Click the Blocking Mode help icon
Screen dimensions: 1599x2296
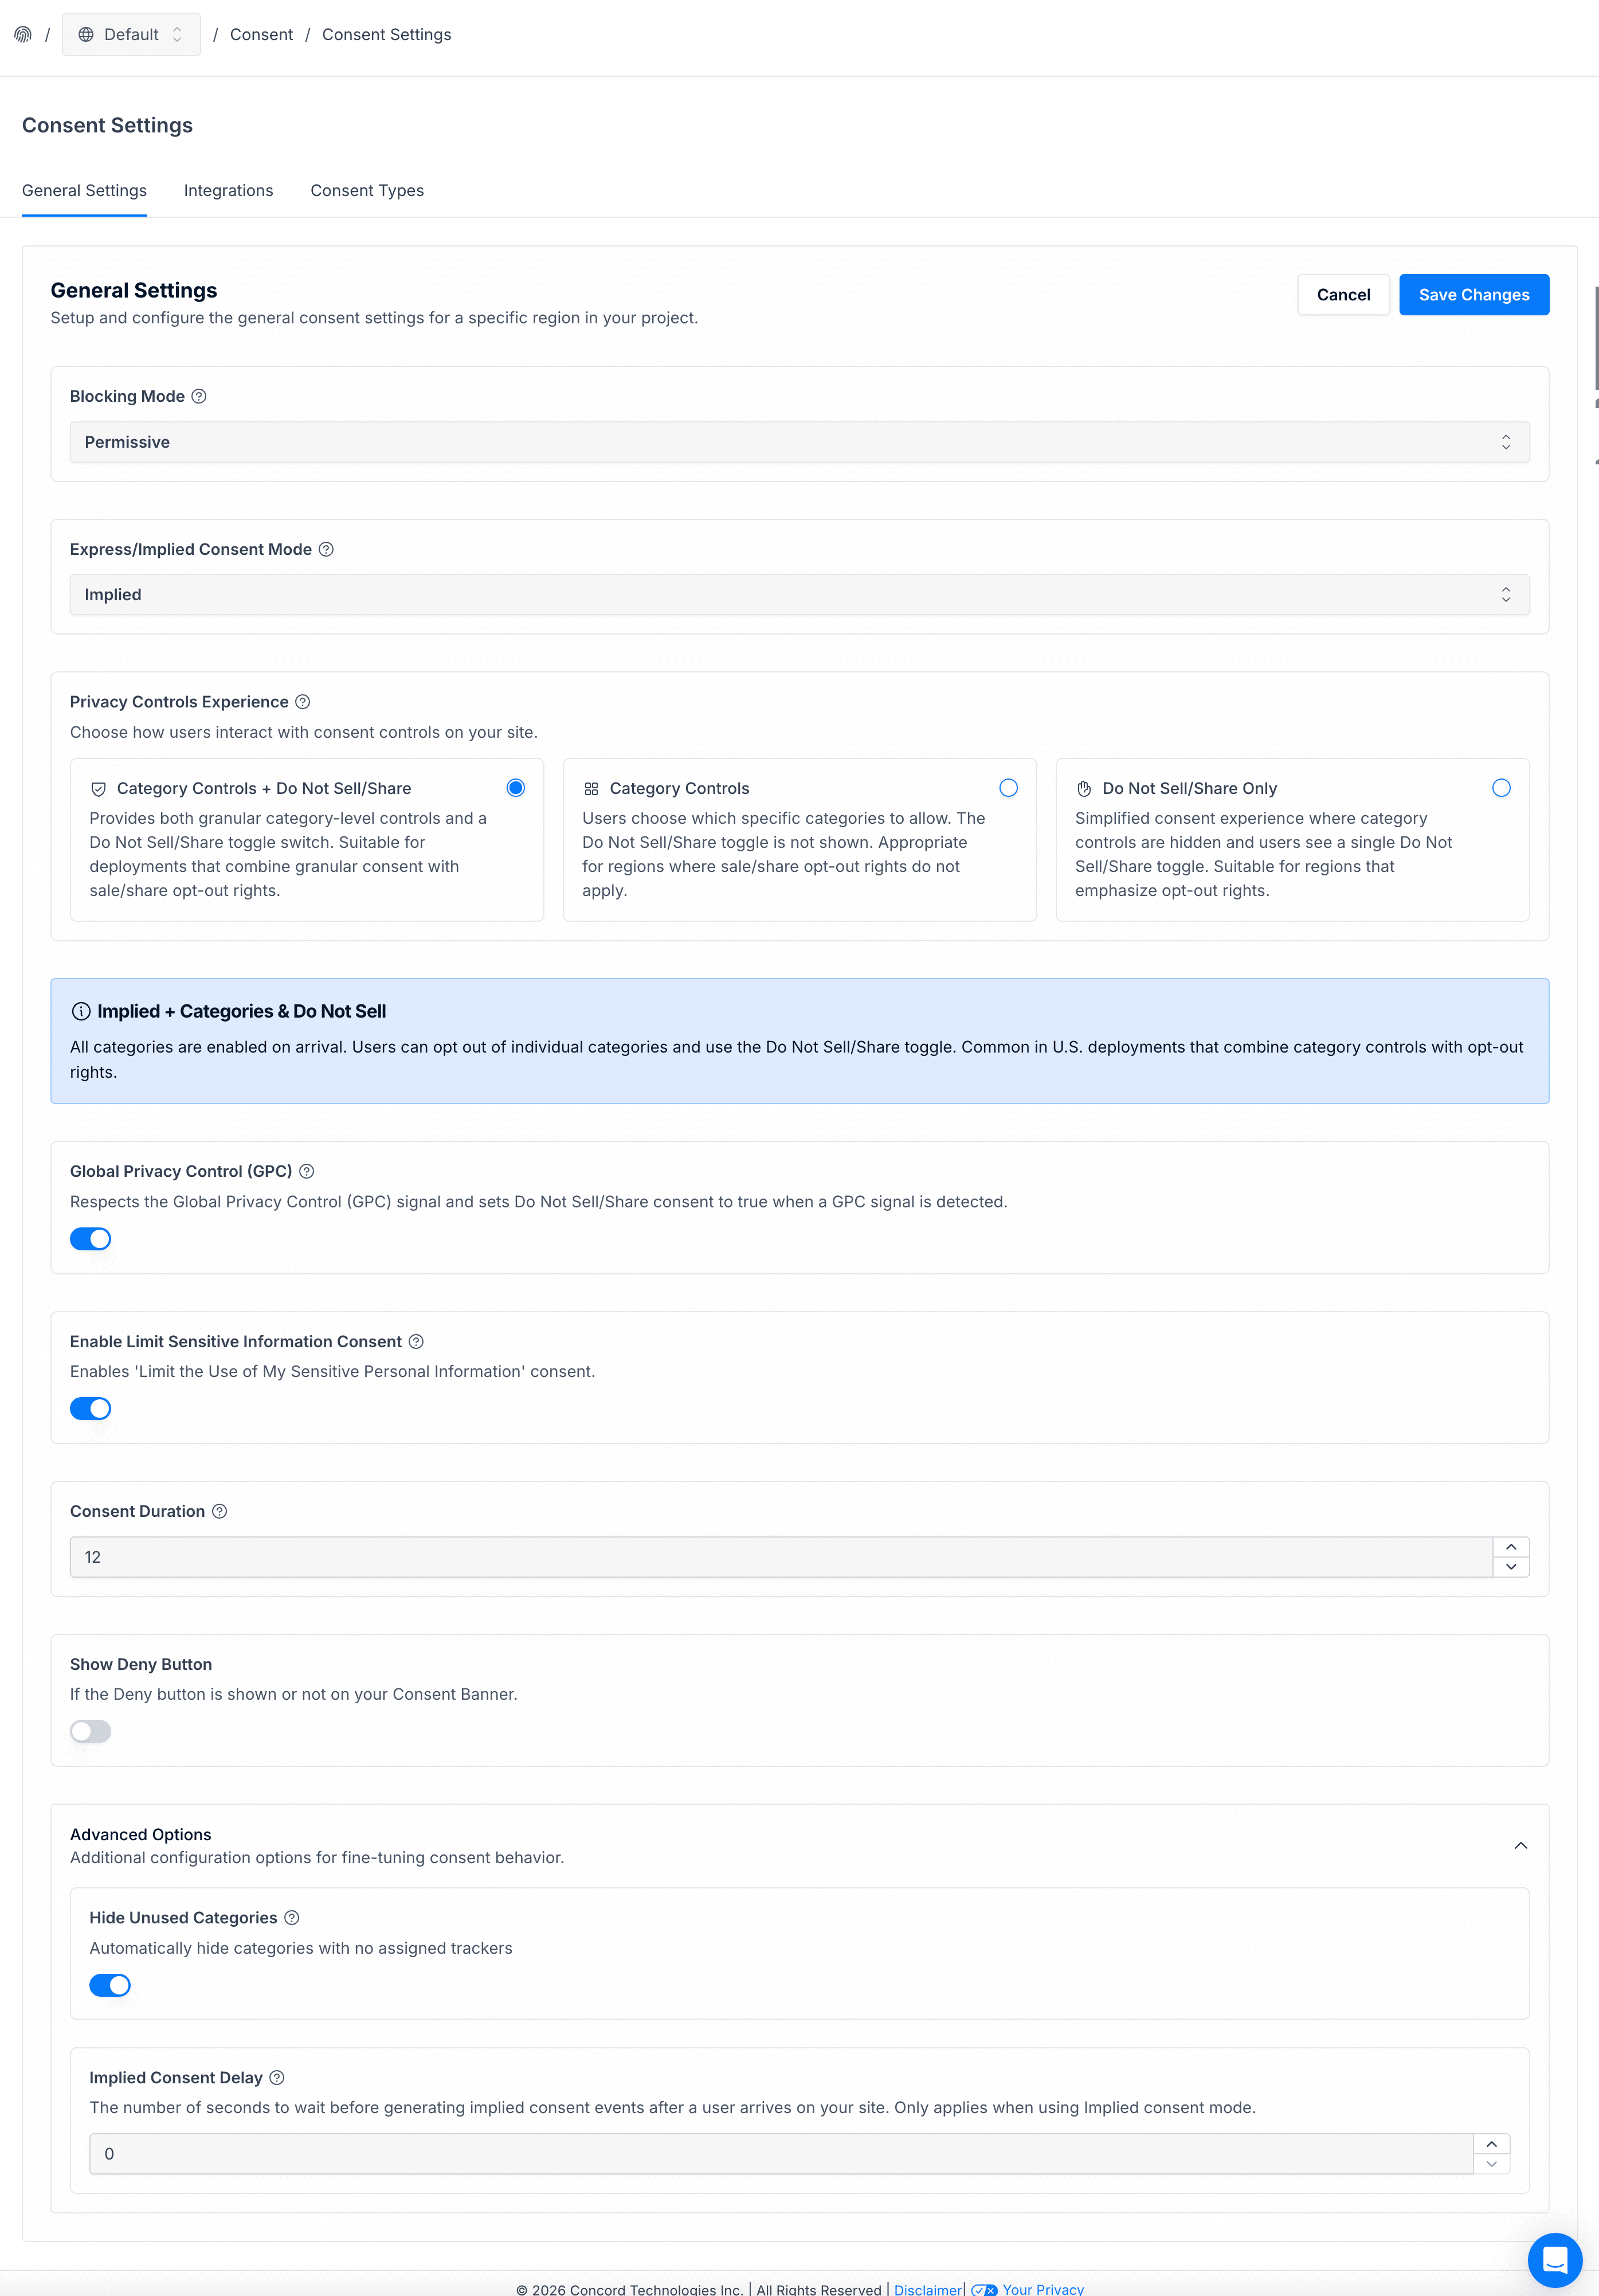tap(199, 396)
